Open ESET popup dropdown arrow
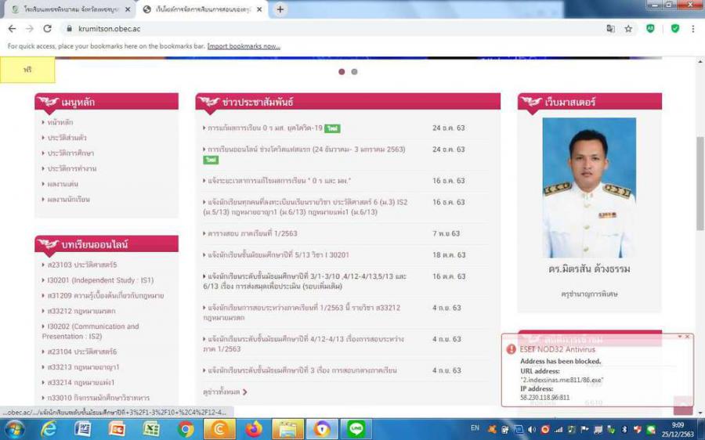This screenshot has width=705, height=440. point(679,337)
